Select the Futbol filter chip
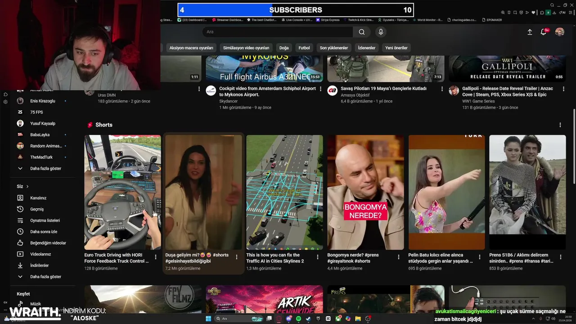Viewport: 576px width, 324px height. pos(304,48)
